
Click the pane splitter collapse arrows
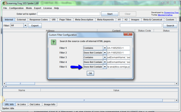point(5,87)
